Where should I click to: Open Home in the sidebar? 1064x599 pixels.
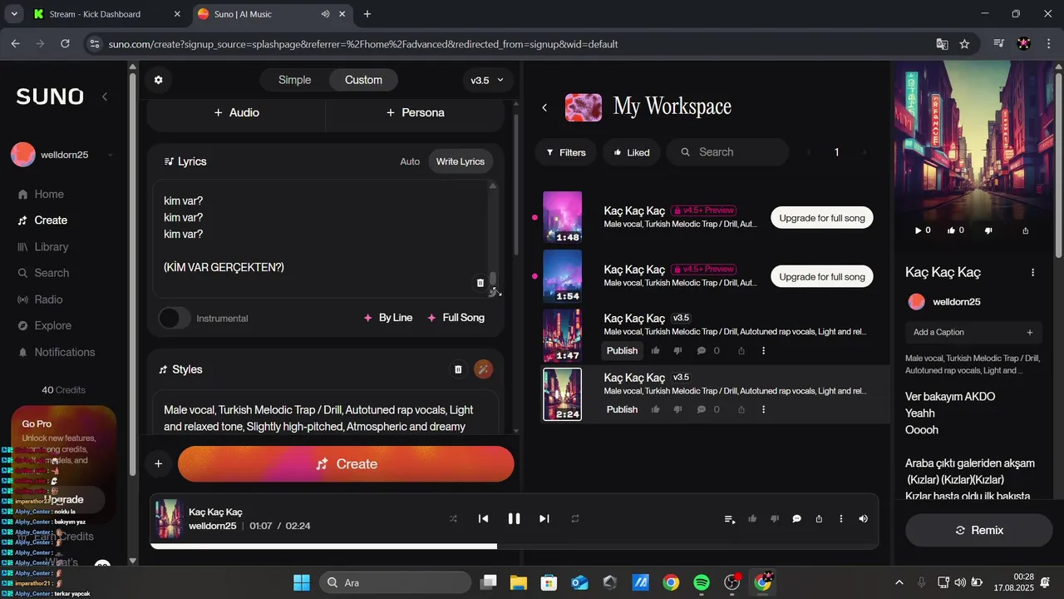click(41, 194)
